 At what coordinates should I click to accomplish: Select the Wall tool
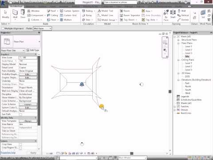(15, 14)
